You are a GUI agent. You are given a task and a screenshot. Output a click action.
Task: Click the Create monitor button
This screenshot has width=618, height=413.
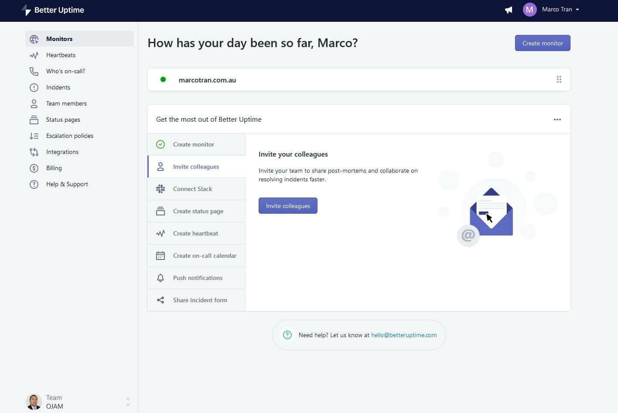pos(542,43)
